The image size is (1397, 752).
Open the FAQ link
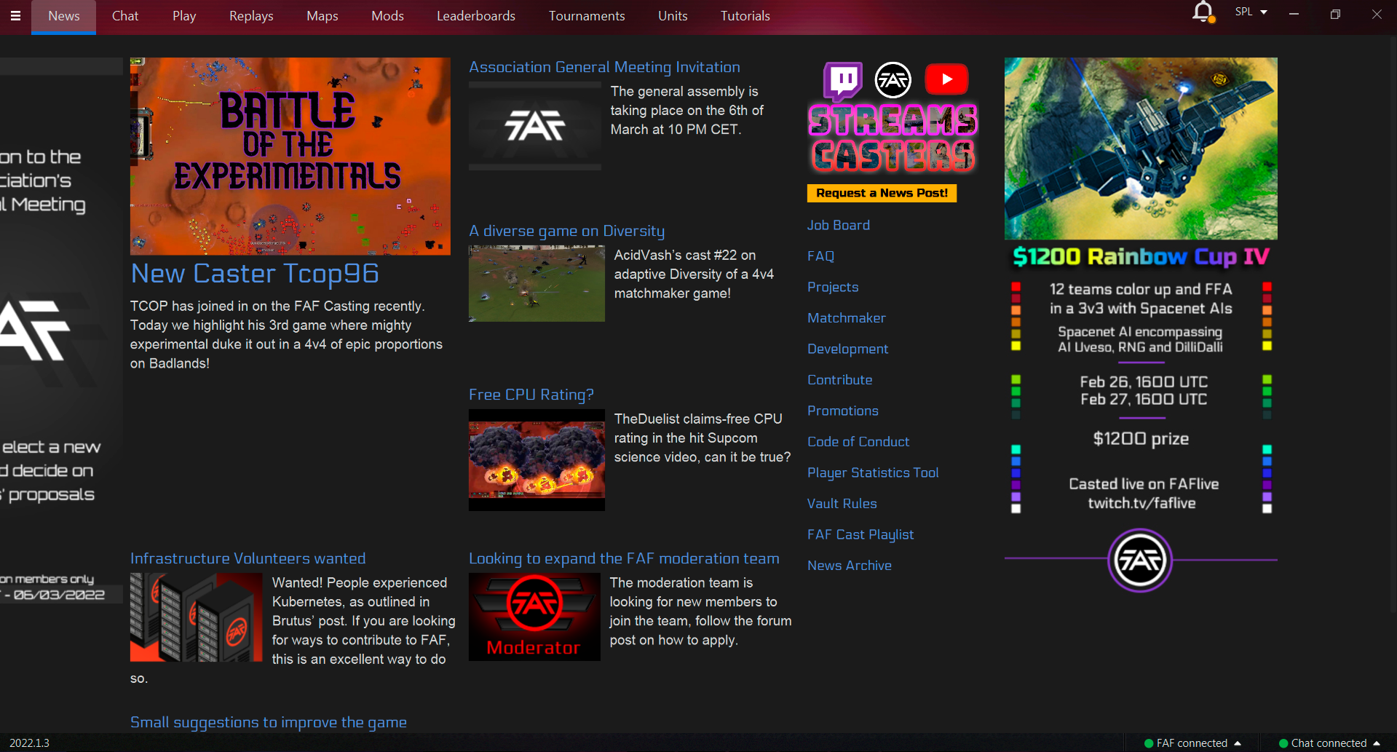tap(820, 256)
